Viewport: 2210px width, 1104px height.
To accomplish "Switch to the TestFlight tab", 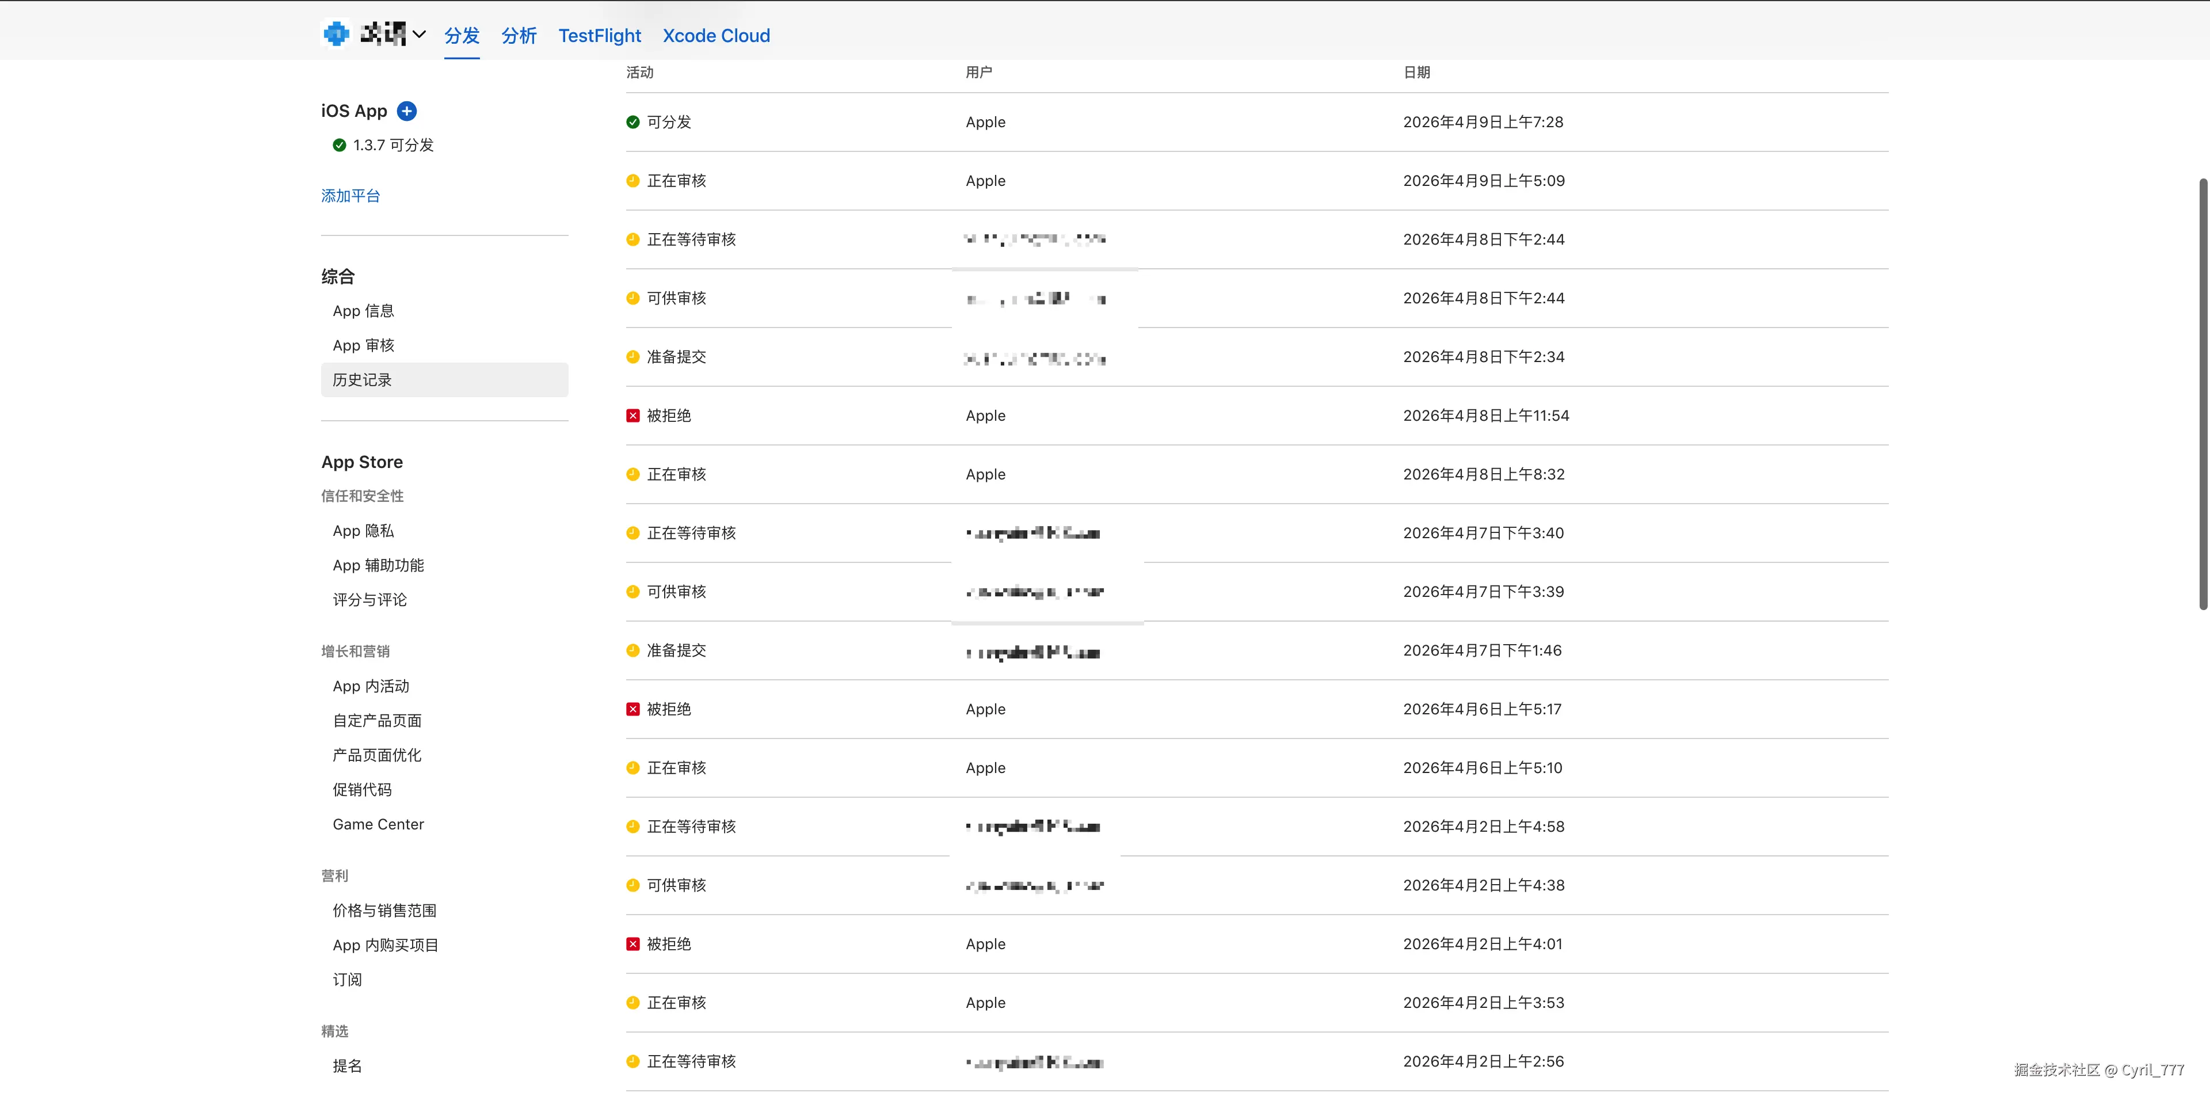I will pos(599,36).
